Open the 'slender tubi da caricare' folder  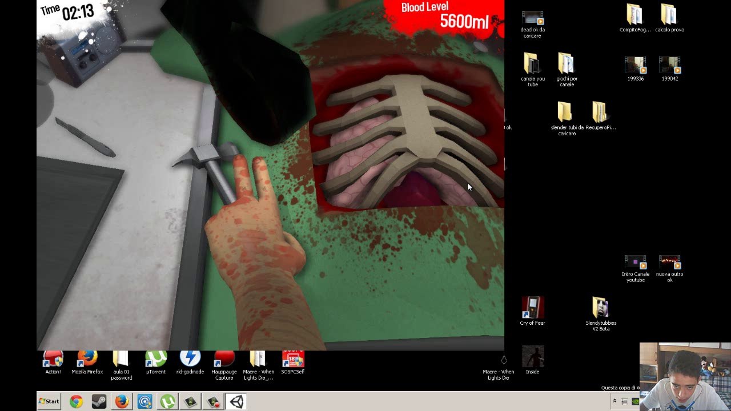pos(567,119)
